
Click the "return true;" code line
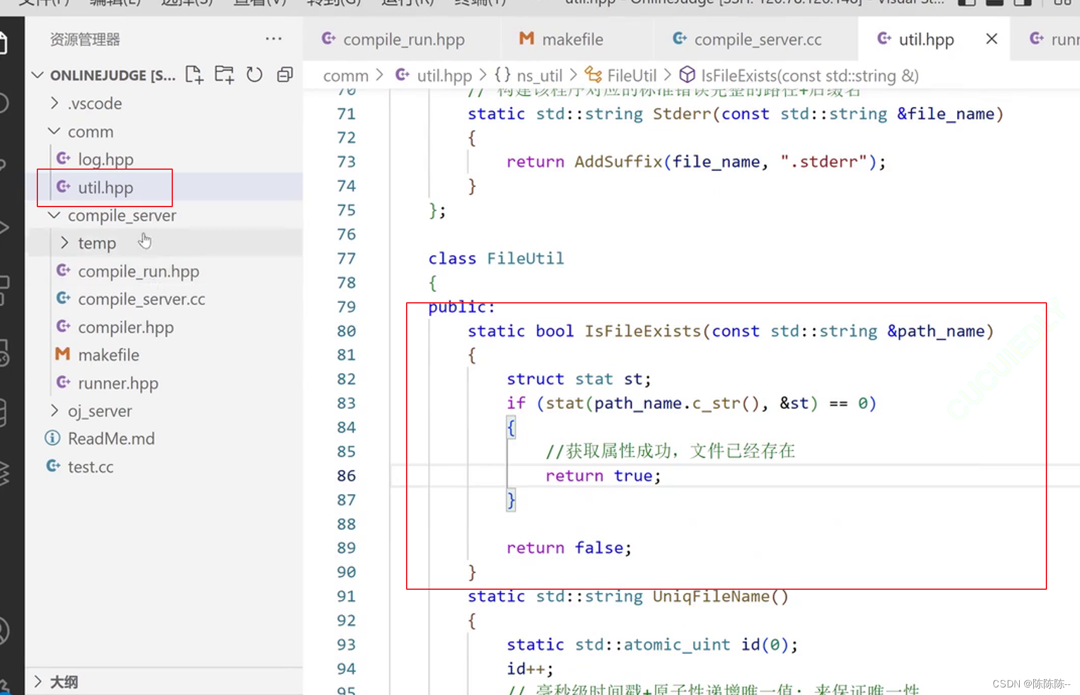coord(603,476)
